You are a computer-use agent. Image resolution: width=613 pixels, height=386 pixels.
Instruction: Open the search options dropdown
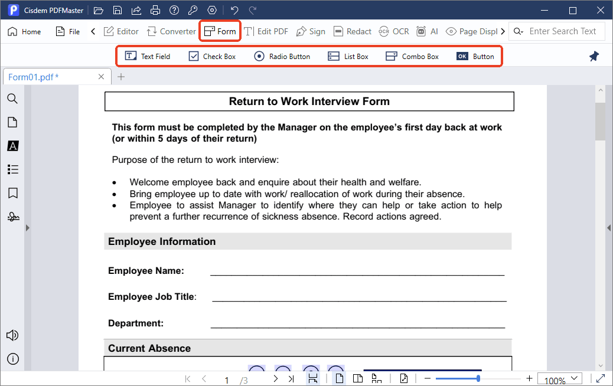pyautogui.click(x=519, y=31)
